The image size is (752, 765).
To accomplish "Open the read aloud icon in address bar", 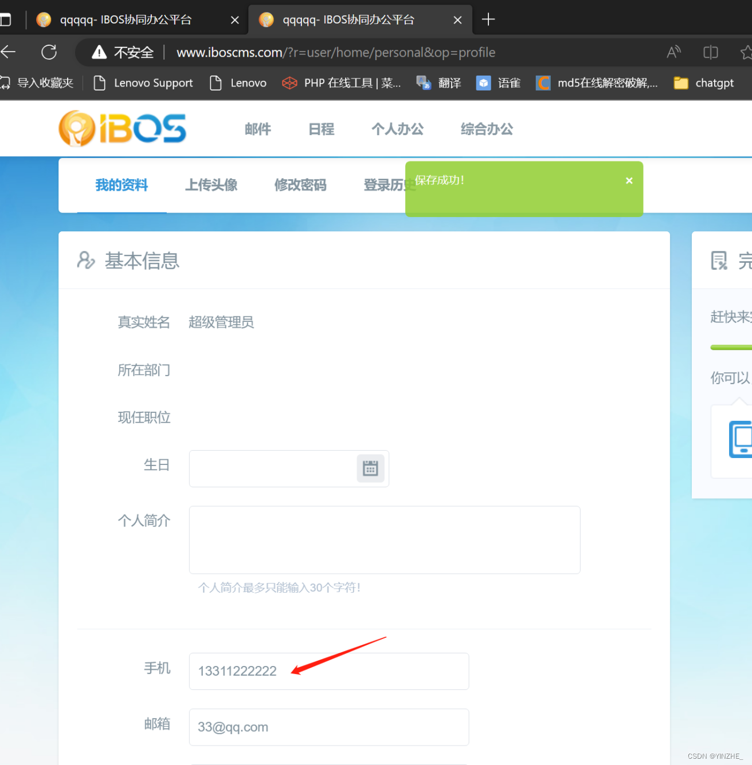I will pos(674,52).
